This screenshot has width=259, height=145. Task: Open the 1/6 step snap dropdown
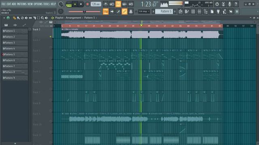(144, 12)
